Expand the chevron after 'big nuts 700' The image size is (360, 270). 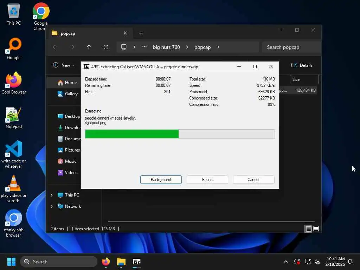pos(187,47)
